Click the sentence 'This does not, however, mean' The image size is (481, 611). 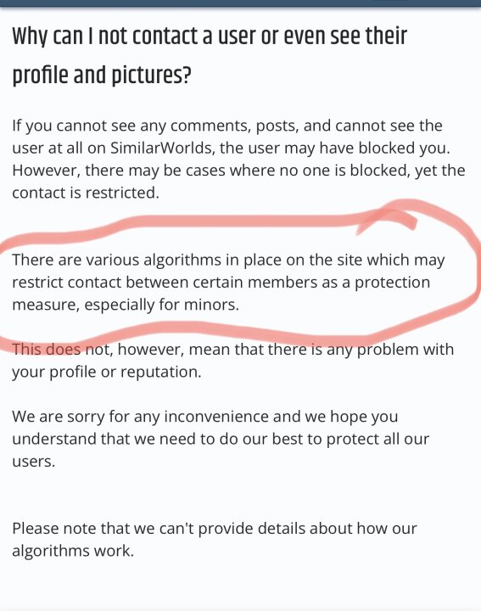pyautogui.click(x=233, y=349)
